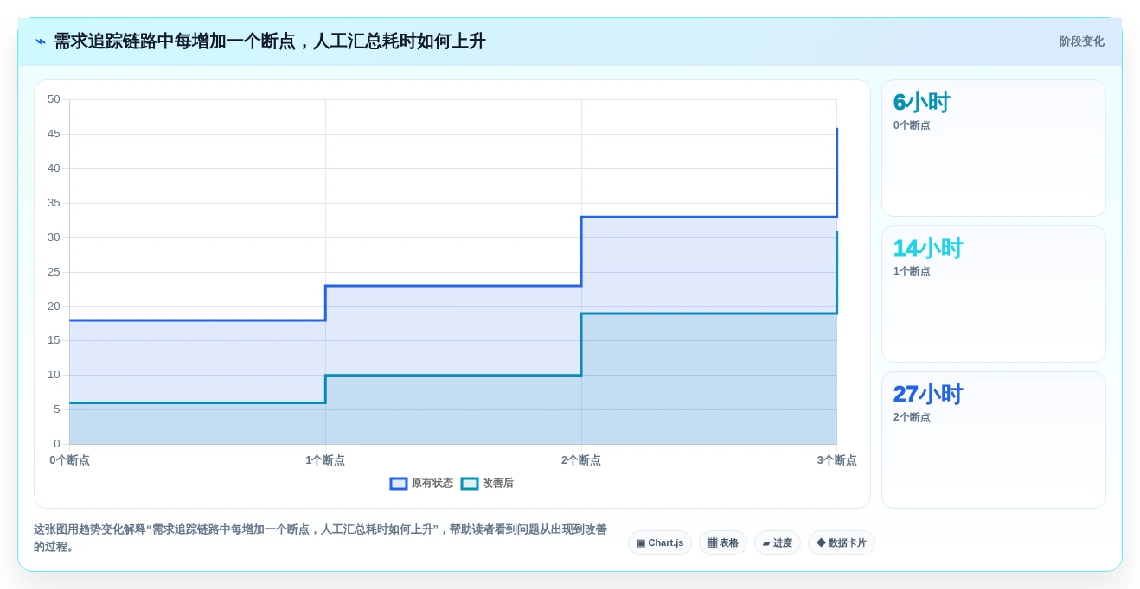Toggle the 原有状态 legend swatch
Image resolution: width=1140 pixels, height=589 pixels.
[x=399, y=484]
